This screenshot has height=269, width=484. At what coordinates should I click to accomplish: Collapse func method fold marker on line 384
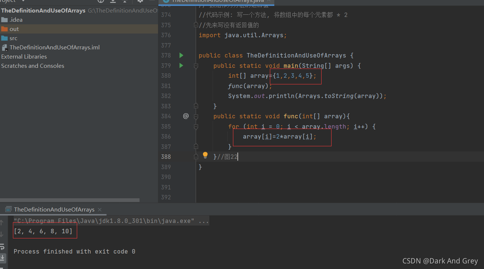pyautogui.click(x=196, y=116)
